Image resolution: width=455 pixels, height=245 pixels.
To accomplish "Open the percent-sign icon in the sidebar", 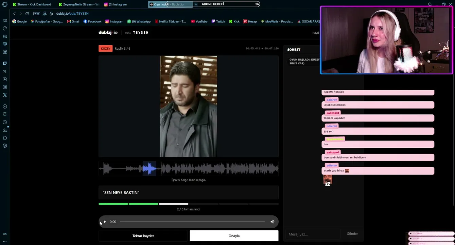I will (5, 71).
